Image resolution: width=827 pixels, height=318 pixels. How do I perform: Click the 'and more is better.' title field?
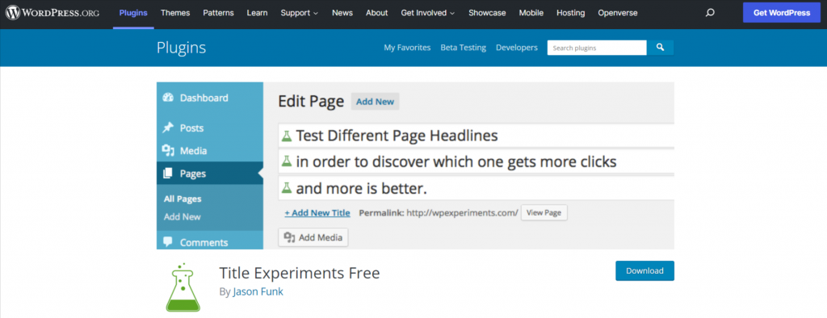[x=476, y=188]
